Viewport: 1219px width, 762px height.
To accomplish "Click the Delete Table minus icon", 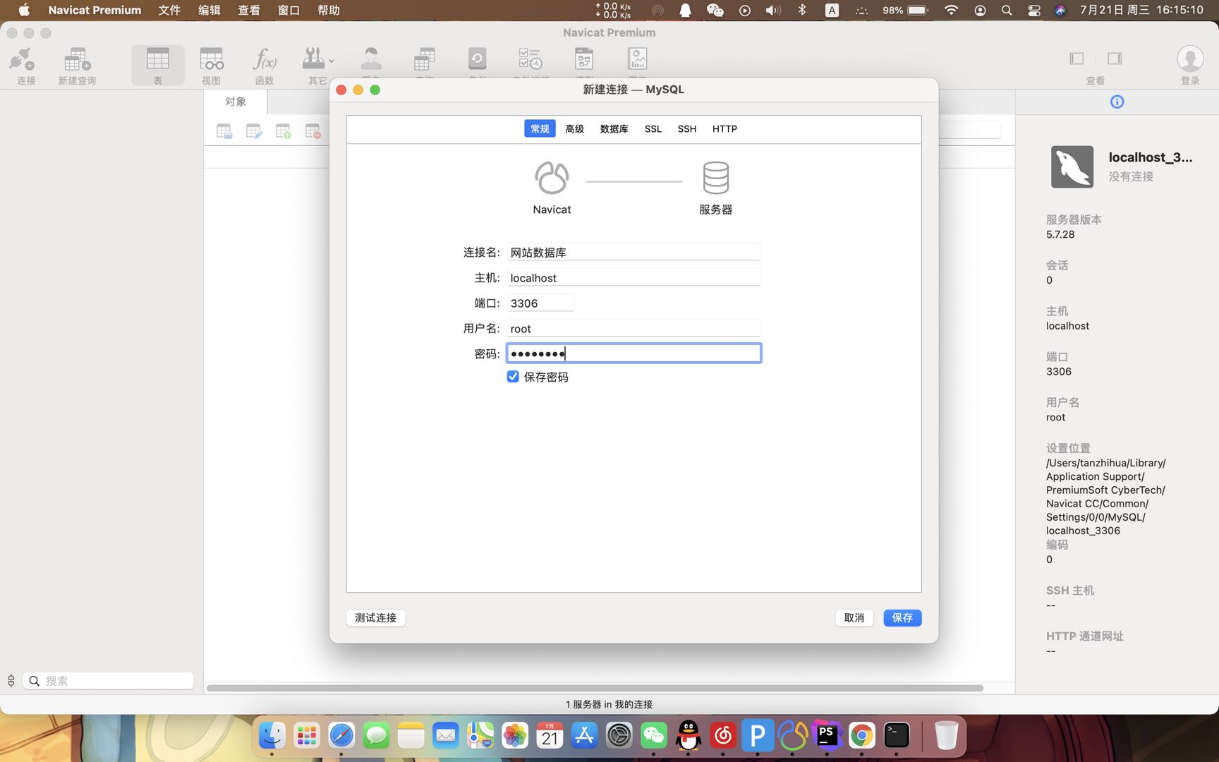I will tap(313, 131).
